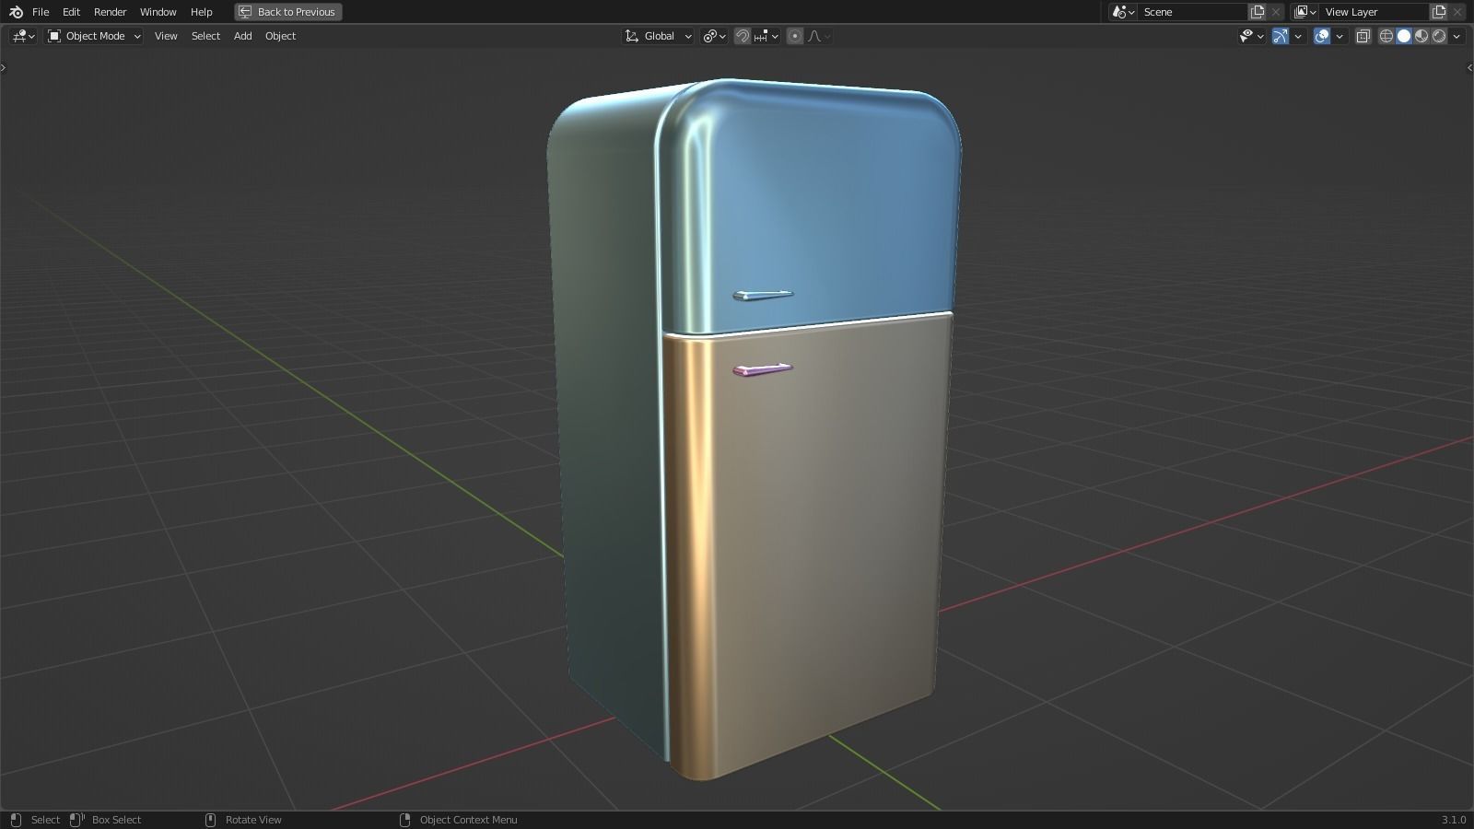Click the Object Context Menu status hint
Screen dimensions: 1474x829
click(x=468, y=820)
